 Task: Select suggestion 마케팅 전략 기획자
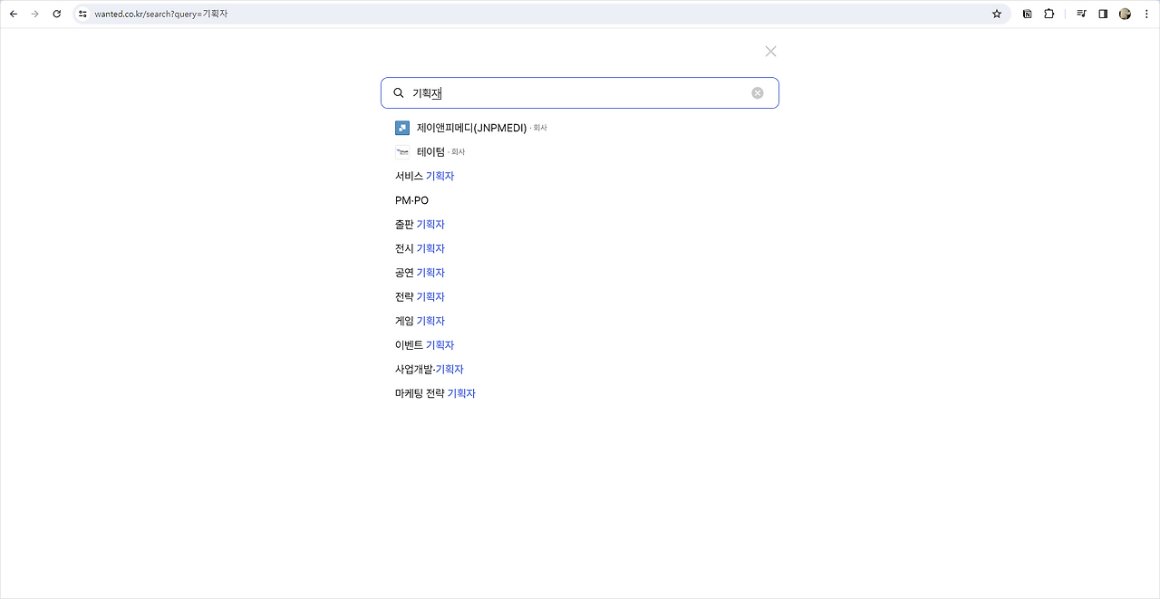pos(435,393)
